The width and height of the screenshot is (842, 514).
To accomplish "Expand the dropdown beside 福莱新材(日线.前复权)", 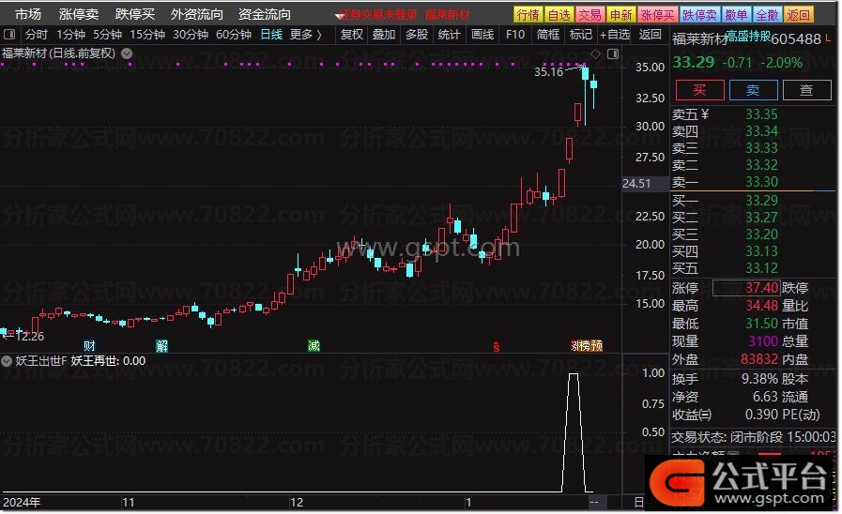I will point(127,53).
